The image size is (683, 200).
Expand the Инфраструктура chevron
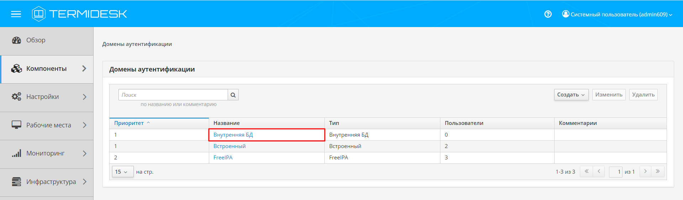point(84,181)
